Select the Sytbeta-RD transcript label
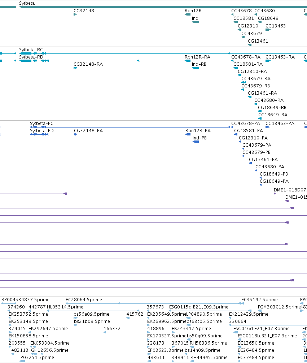Image resolution: width=307 pixels, height=363 pixels. tap(31, 57)
